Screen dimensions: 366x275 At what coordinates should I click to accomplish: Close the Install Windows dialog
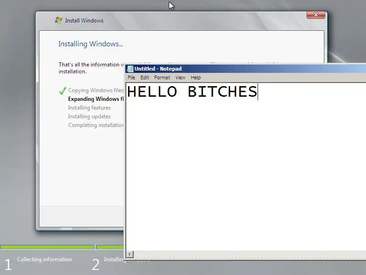[316, 15]
